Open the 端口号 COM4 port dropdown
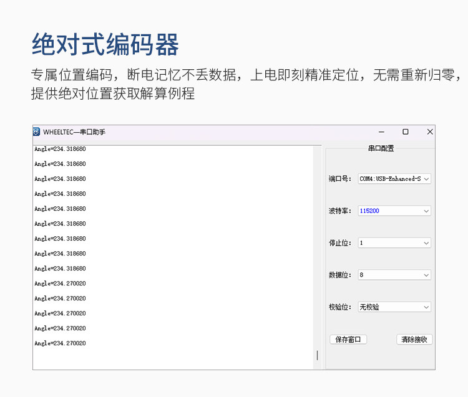The width and height of the screenshot is (468, 397). point(394,179)
